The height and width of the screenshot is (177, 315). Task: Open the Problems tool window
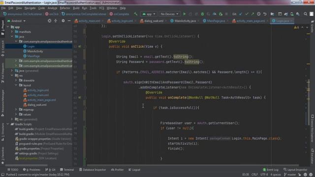[31, 170]
